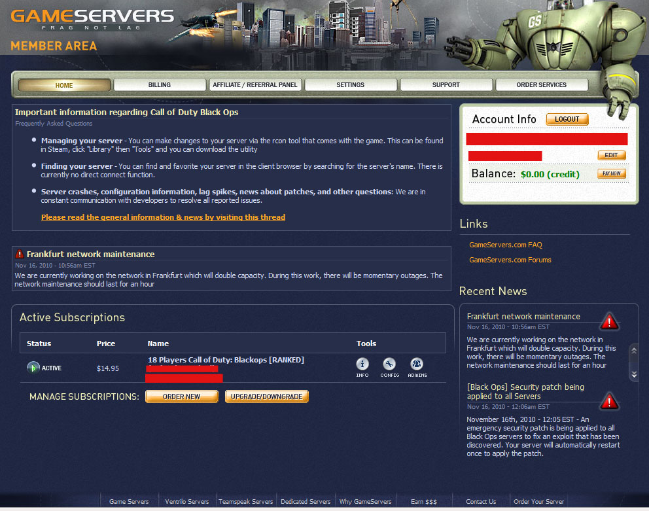Viewport: 649px width, 511px height.
Task: Open the Order Services tab
Action: point(542,85)
